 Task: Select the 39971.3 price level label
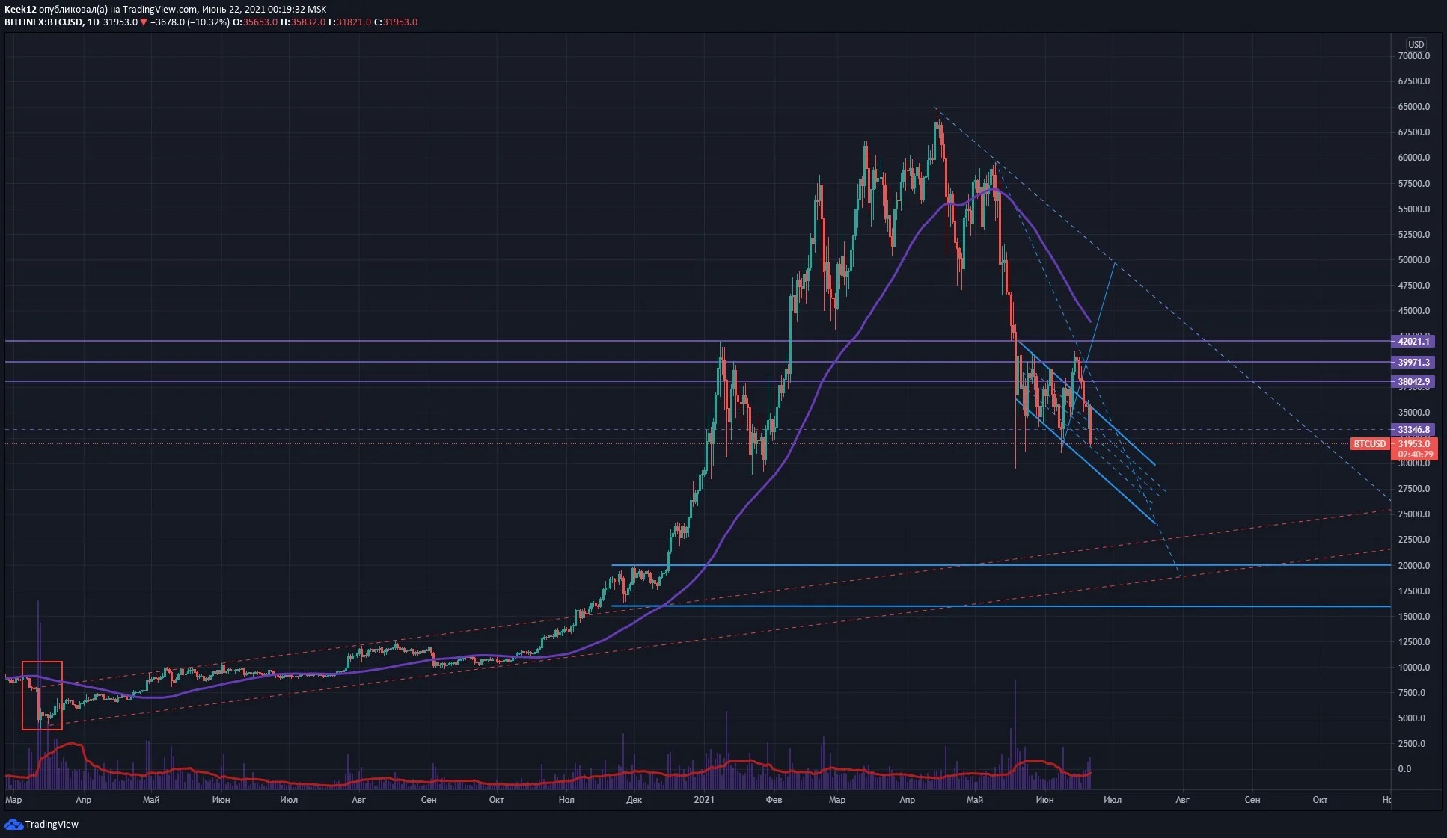(x=1413, y=362)
